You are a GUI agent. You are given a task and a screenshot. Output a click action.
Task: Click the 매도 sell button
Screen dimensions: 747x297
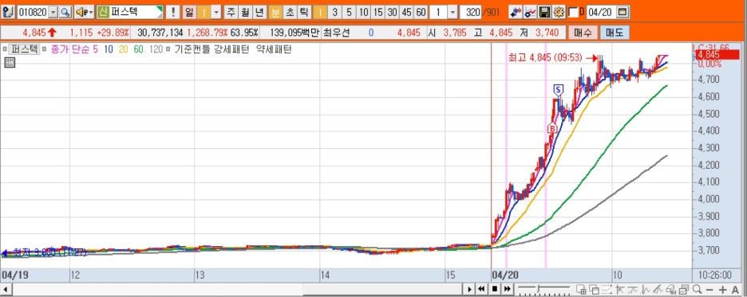(x=614, y=33)
